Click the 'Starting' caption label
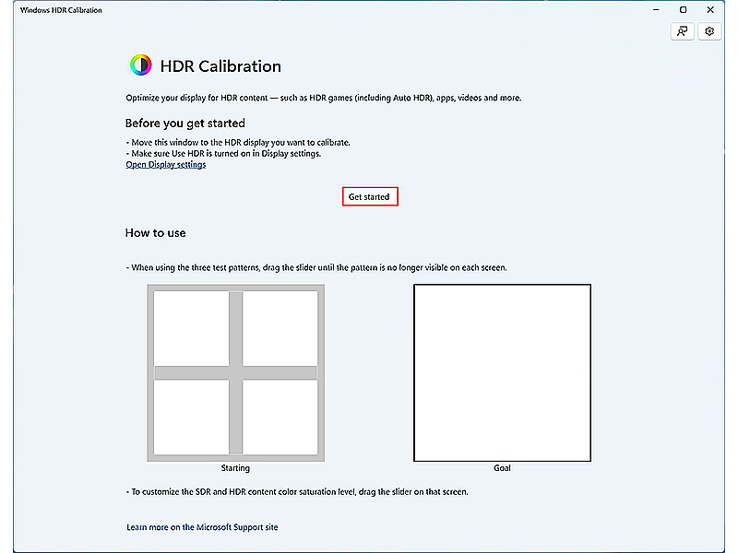This screenshot has height=553, width=738. tap(235, 468)
